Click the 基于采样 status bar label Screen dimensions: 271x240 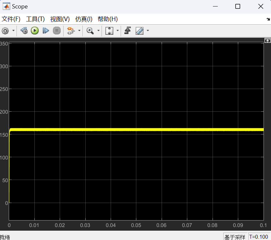click(x=235, y=237)
